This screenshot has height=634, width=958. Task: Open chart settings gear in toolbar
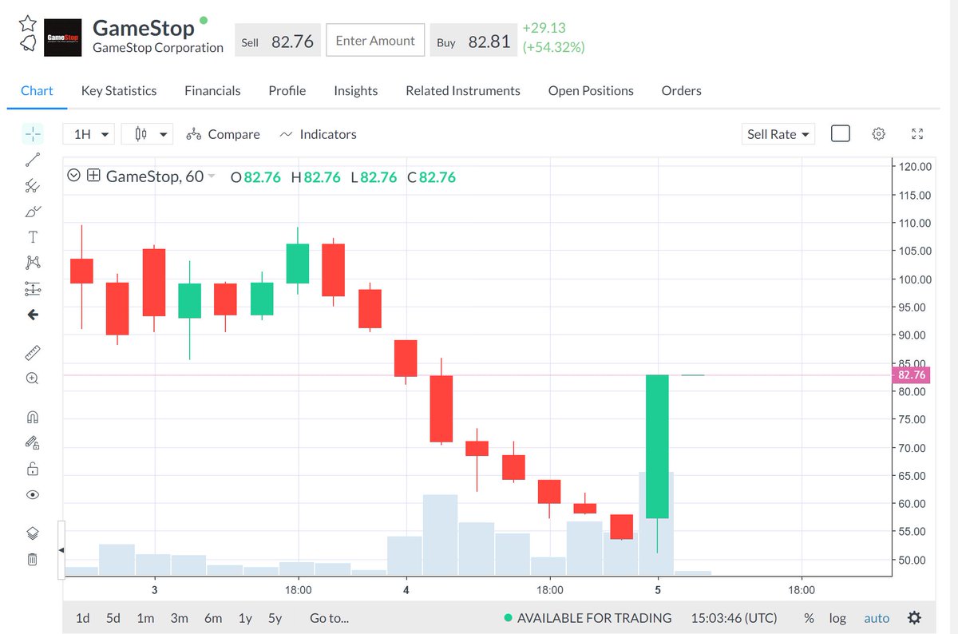coord(879,133)
